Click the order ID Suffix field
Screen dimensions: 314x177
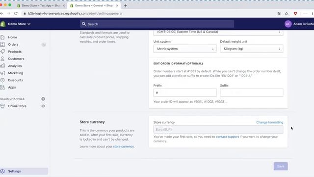click(252, 93)
